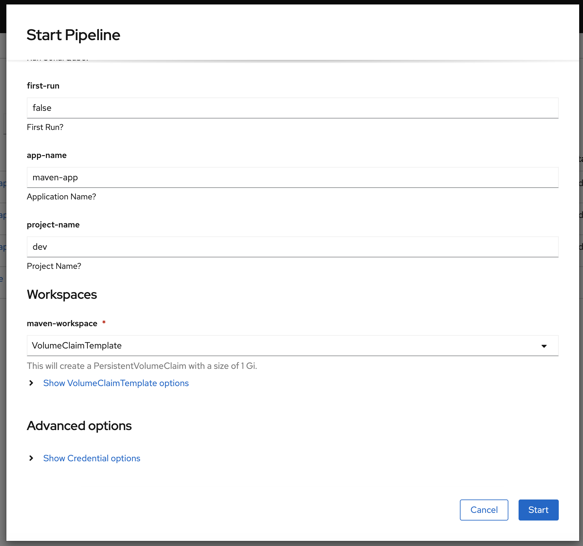Click the First Run? helper label
Screen dimensions: 583x546
point(45,127)
